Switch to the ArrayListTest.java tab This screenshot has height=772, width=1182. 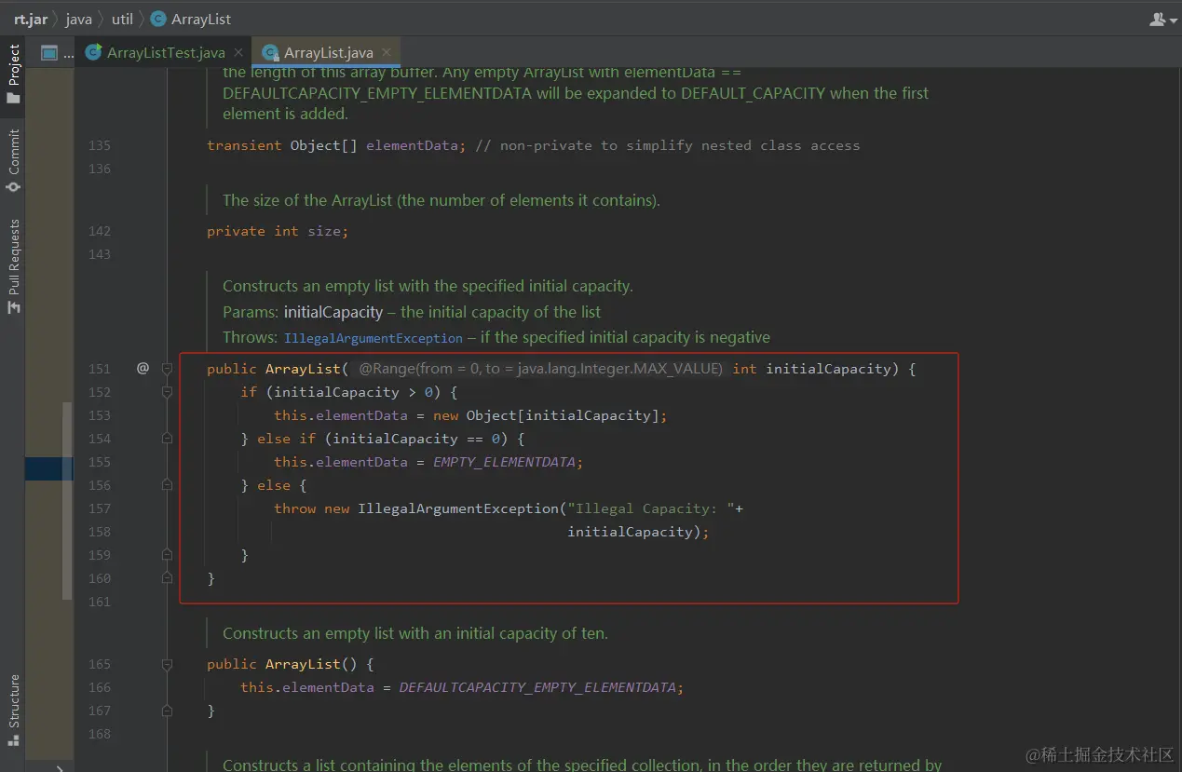pyautogui.click(x=166, y=53)
